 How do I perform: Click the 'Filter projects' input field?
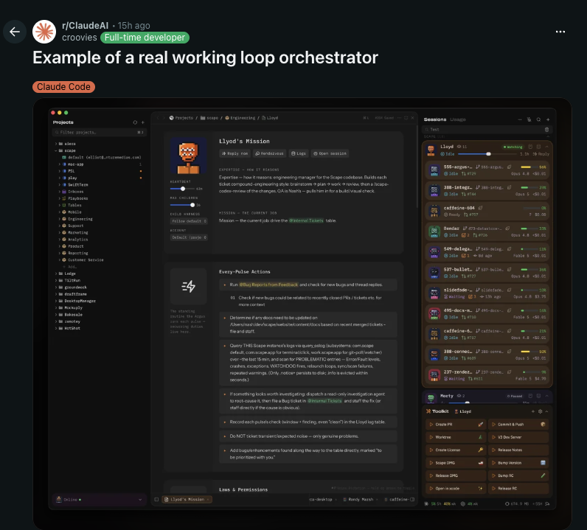pyautogui.click(x=100, y=132)
